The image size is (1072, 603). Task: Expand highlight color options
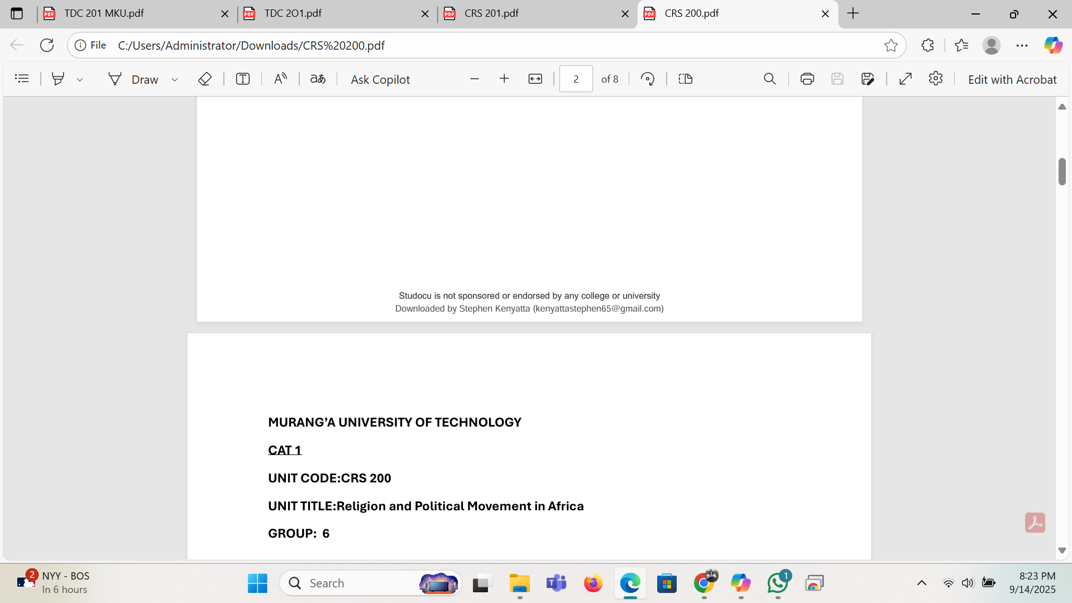[80, 79]
